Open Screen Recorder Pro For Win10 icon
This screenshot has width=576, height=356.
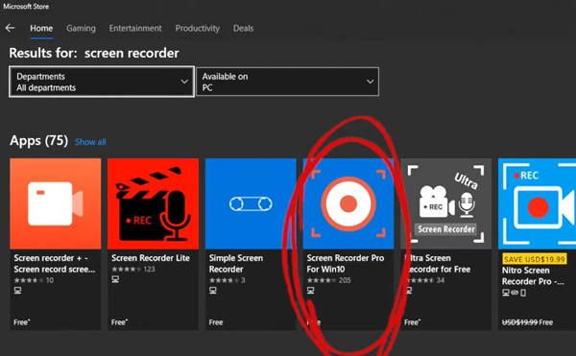click(x=348, y=203)
